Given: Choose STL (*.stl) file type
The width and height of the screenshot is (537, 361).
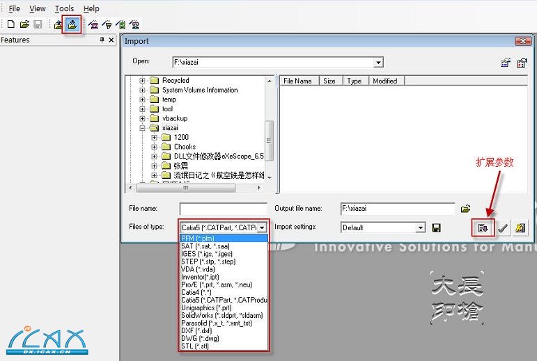Looking at the screenshot, I should tap(224, 346).
